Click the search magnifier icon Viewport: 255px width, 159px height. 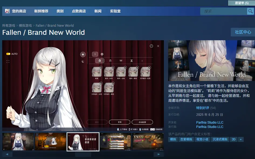tap(250, 11)
